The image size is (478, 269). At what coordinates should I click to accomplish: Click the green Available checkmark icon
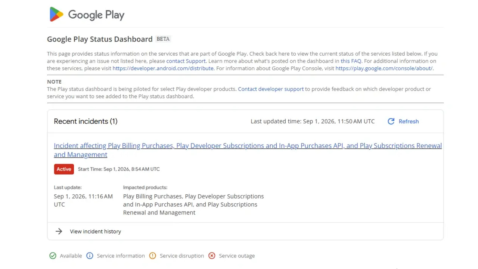[53, 256]
